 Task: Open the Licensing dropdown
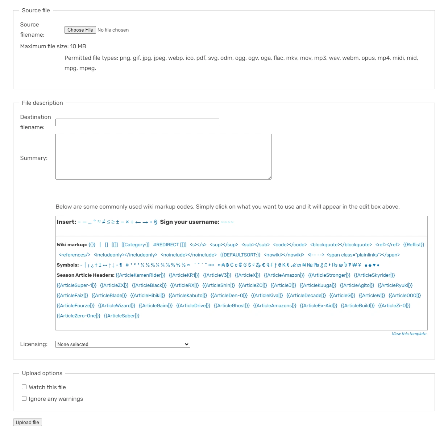[123, 344]
